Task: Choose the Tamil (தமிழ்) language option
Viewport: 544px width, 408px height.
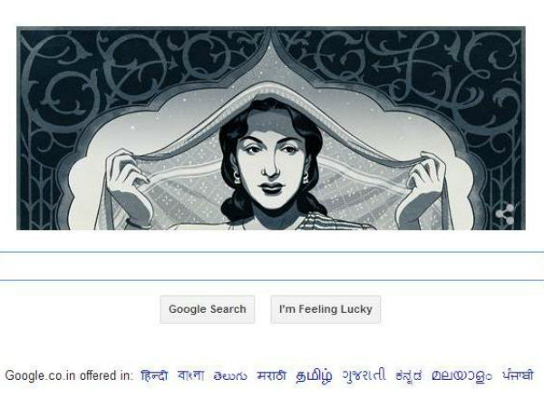Action: click(314, 375)
